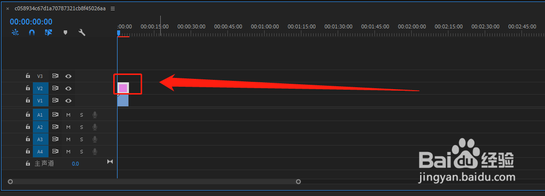This screenshot has width=545, height=196.
Task: Select the c058934c67d1a70787321cb8f45026aa sequence tab
Action: coord(60,8)
